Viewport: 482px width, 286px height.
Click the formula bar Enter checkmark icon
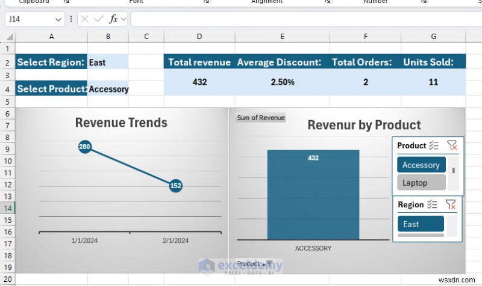click(99, 19)
